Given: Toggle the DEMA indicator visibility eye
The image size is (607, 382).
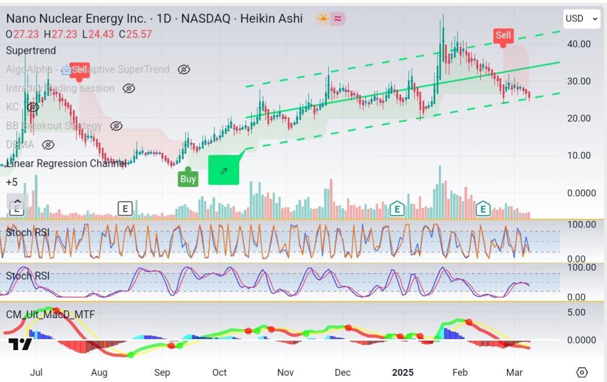Looking at the screenshot, I should pos(48,145).
